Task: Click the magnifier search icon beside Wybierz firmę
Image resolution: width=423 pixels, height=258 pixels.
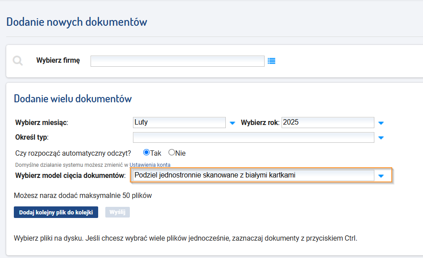Action: point(18,61)
